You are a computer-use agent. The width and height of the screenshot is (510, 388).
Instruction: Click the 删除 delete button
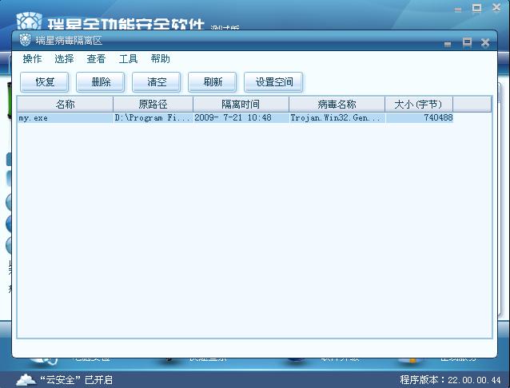pos(101,82)
